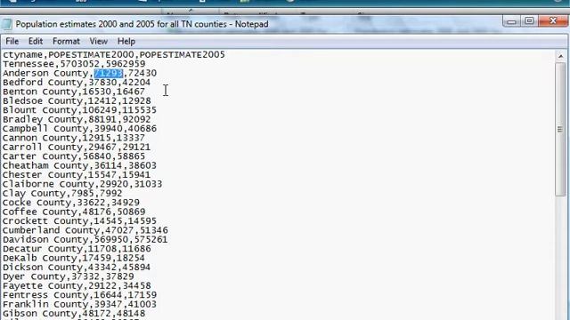This screenshot has height=320, width=570.
Task: Minimize the Notepad window
Action: tap(511, 21)
